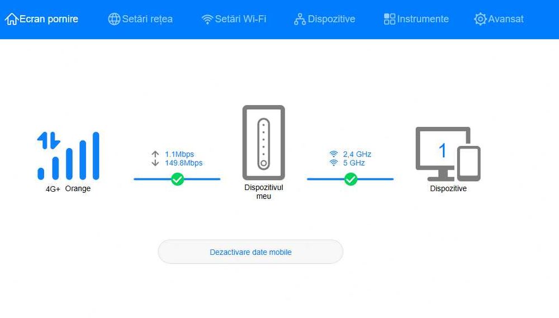559x318 pixels.
Task: Click the green checkmark on the mobile link
Action: 177,179
